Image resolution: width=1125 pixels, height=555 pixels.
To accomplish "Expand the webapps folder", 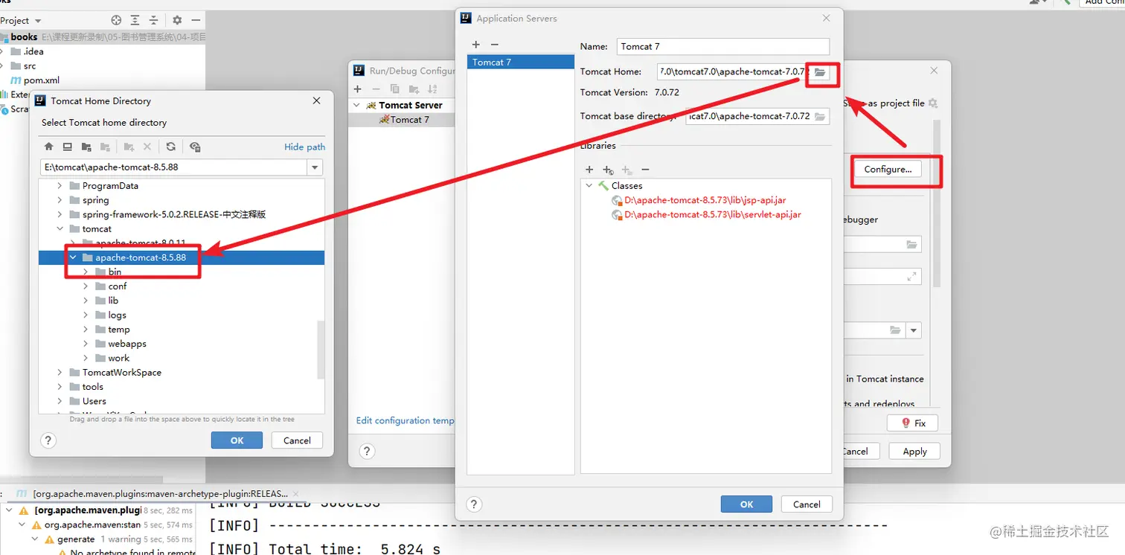I will tap(86, 344).
